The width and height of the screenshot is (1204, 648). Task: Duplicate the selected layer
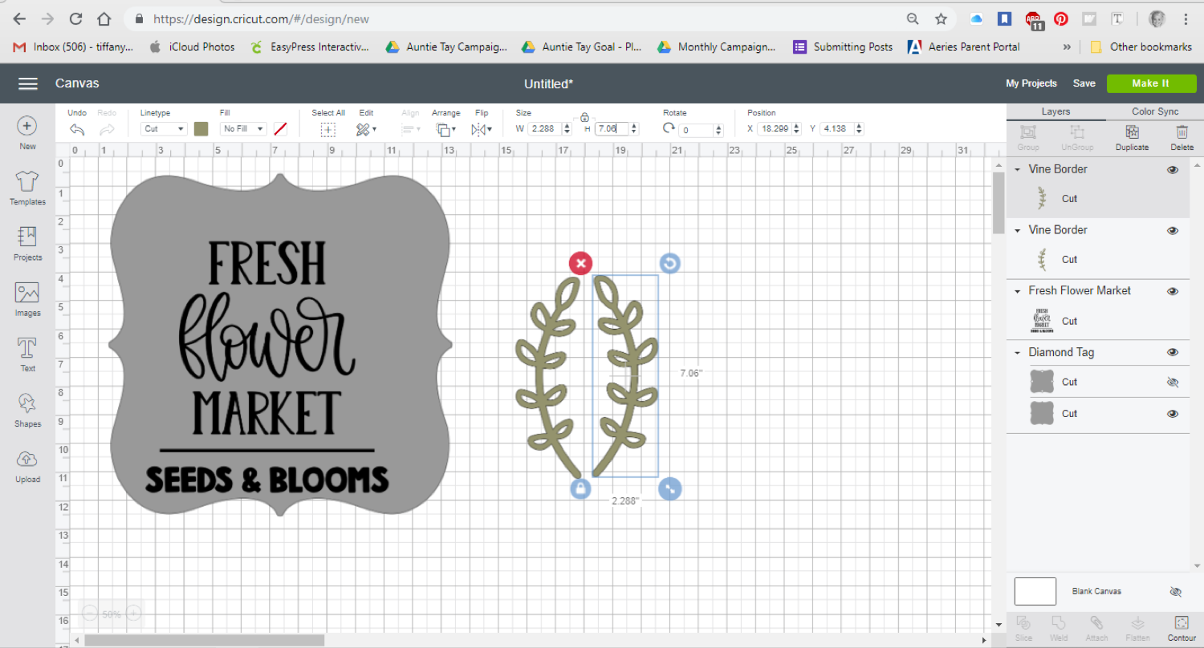[x=1132, y=137]
